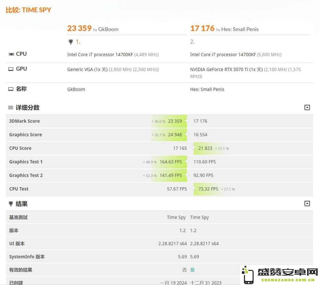Select Intel Core i7 14700KF (5,600 MHz) text
Screen dimensions: 320x285
point(236,55)
